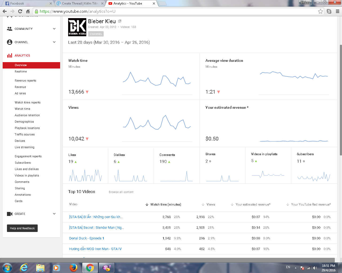
Task: Open the Donal Duck - Episode 1 video
Action: coord(87,238)
